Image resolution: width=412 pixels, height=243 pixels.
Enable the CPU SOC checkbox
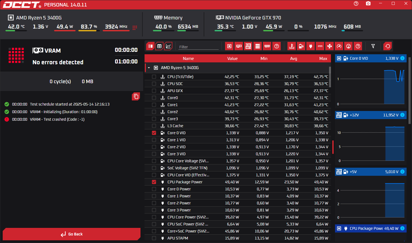coord(154,84)
